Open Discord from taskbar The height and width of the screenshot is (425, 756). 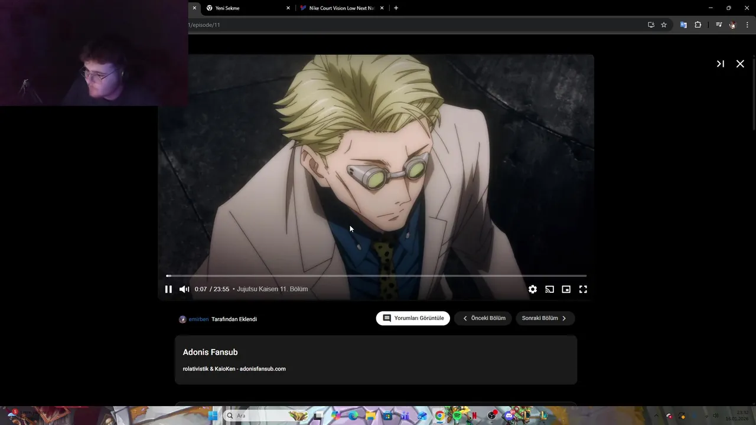click(509, 416)
